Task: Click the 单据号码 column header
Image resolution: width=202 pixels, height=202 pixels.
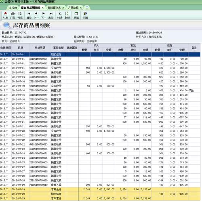Action: tap(40, 48)
